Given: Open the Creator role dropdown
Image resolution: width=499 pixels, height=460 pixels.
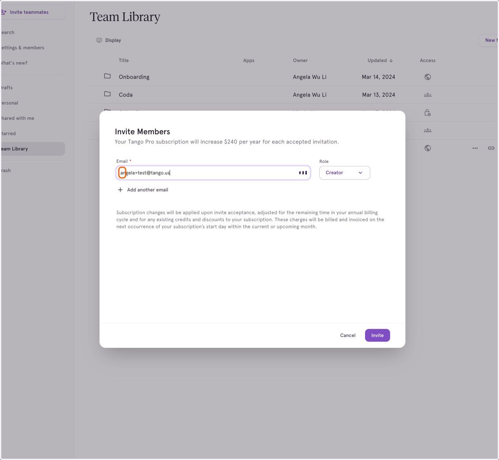Looking at the screenshot, I should [x=345, y=173].
